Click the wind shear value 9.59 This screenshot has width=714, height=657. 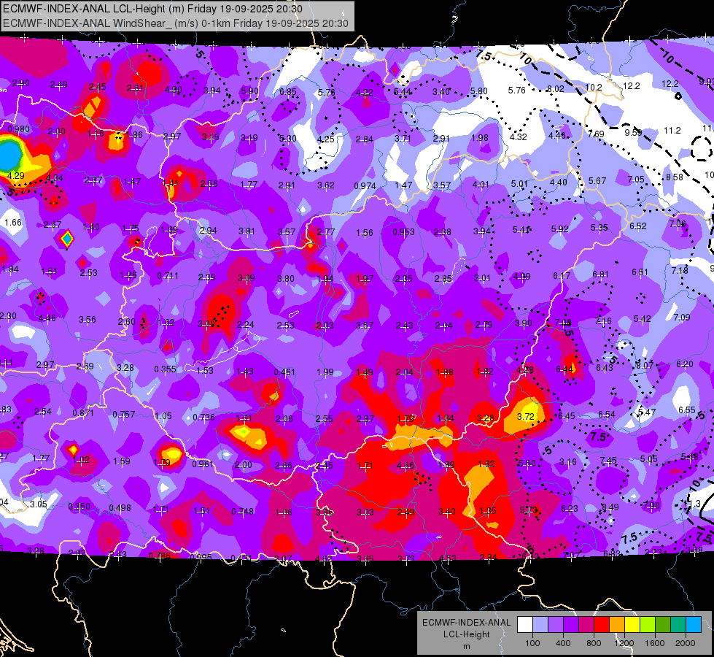(633, 132)
